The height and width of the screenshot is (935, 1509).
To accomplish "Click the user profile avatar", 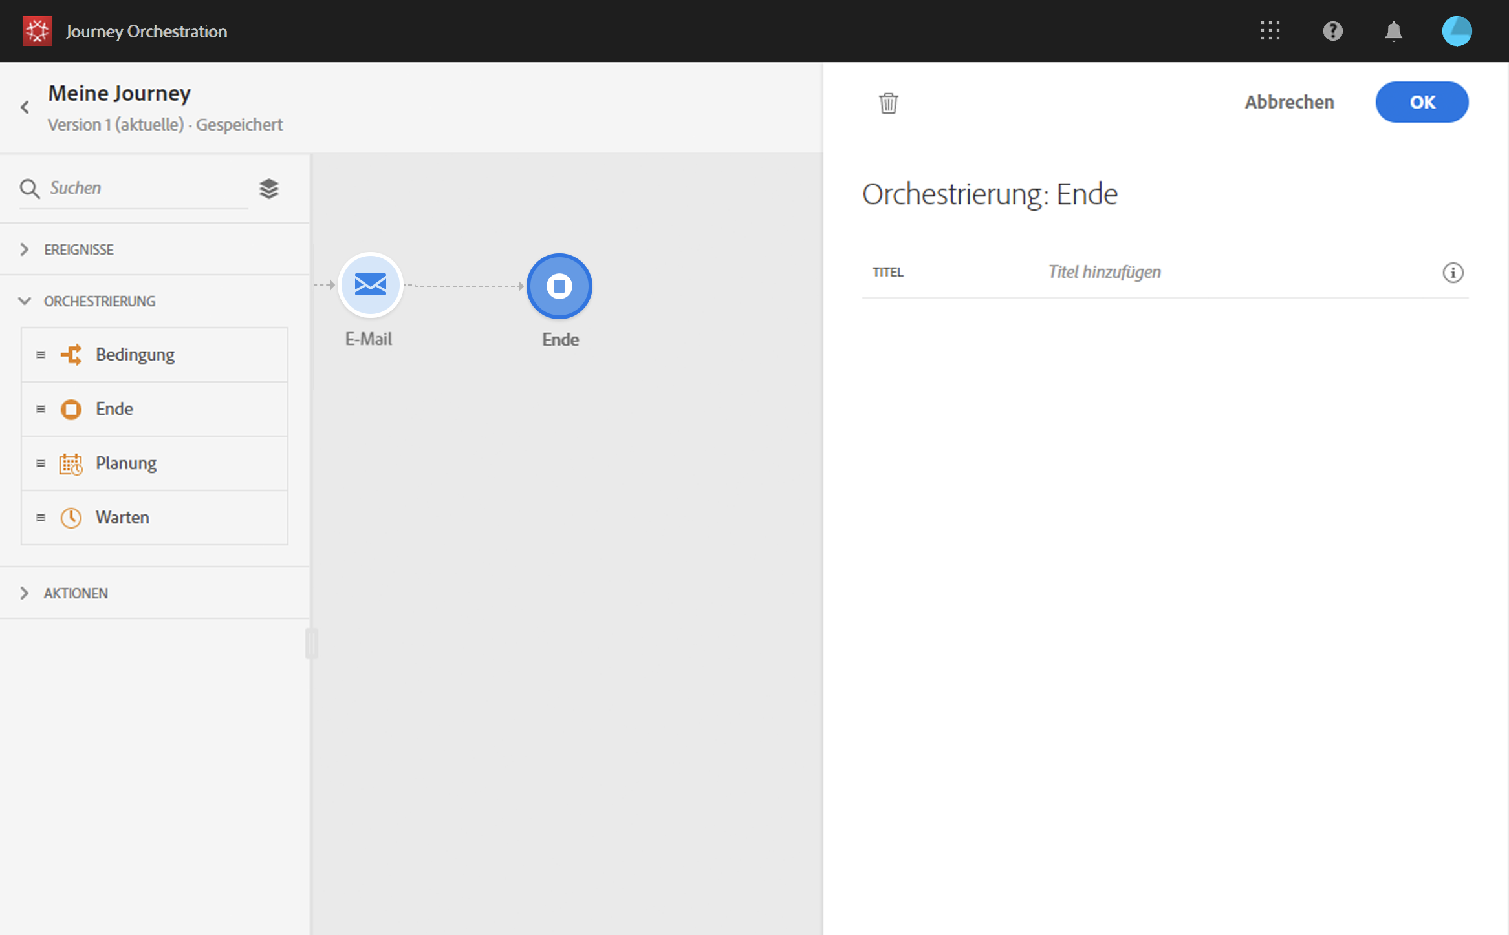I will [x=1456, y=31].
